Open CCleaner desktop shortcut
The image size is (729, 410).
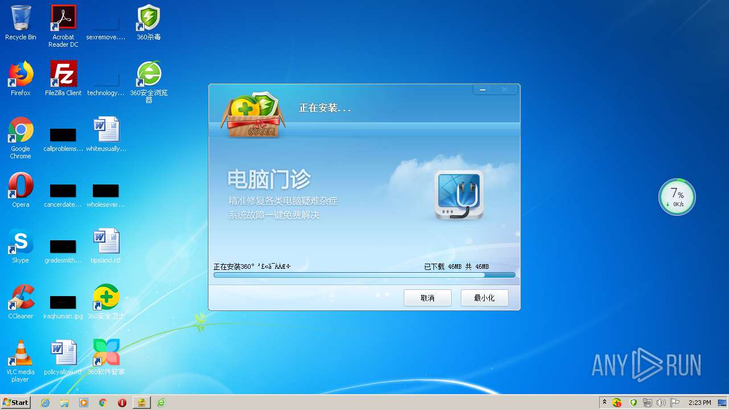pos(21,302)
